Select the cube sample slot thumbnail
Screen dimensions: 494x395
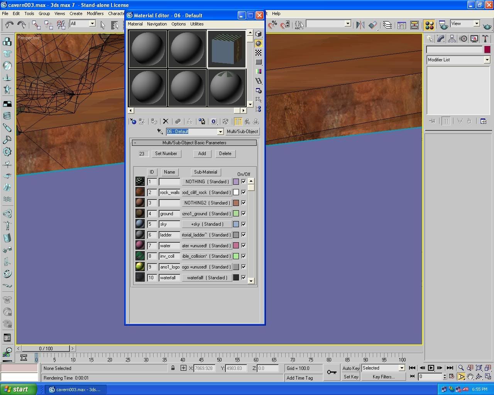pyautogui.click(x=227, y=49)
